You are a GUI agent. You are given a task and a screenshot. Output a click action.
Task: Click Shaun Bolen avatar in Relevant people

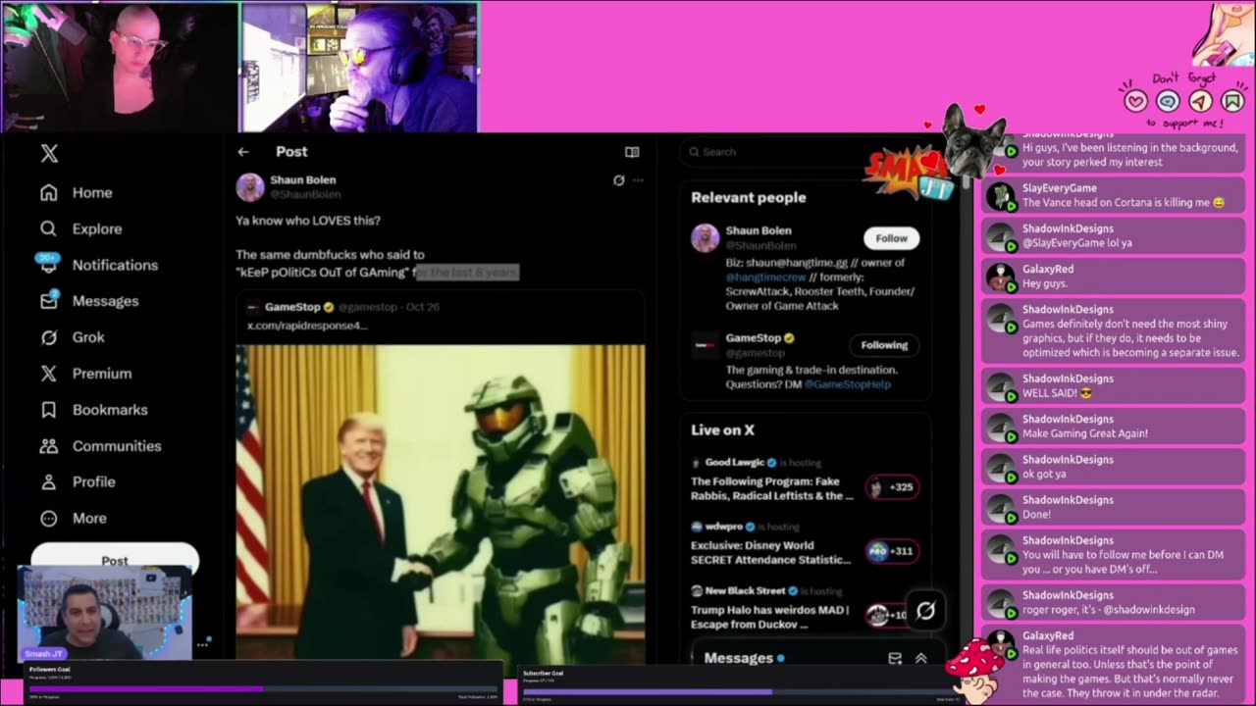pyautogui.click(x=705, y=238)
